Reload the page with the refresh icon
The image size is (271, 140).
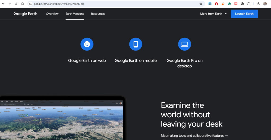[16, 4]
